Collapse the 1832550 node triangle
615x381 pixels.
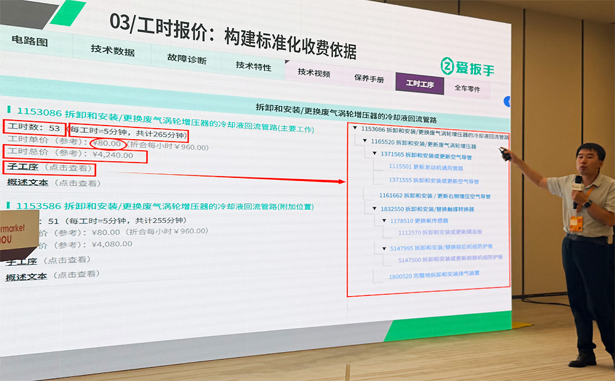click(x=375, y=209)
